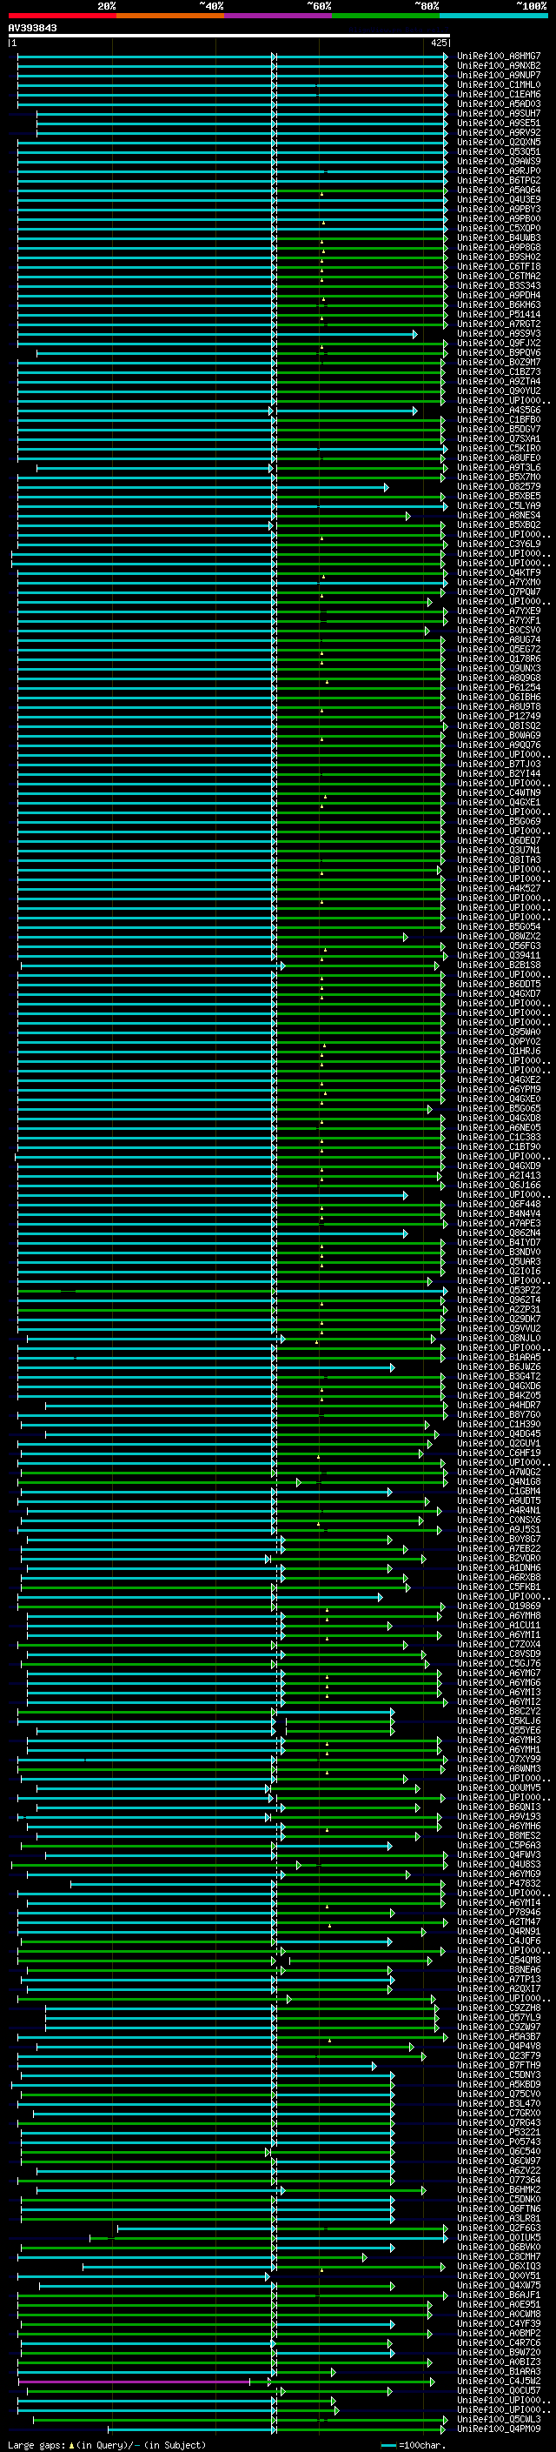Select the label UniRef100_A8NES4
The image size is (556, 2452).
click(x=499, y=515)
